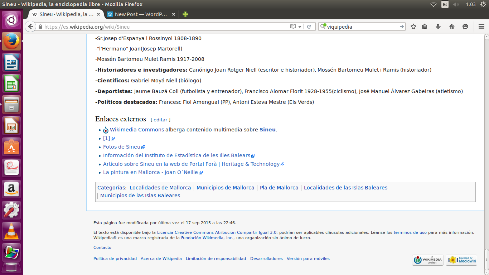Switch to the New Post WordPress tab

(x=140, y=14)
